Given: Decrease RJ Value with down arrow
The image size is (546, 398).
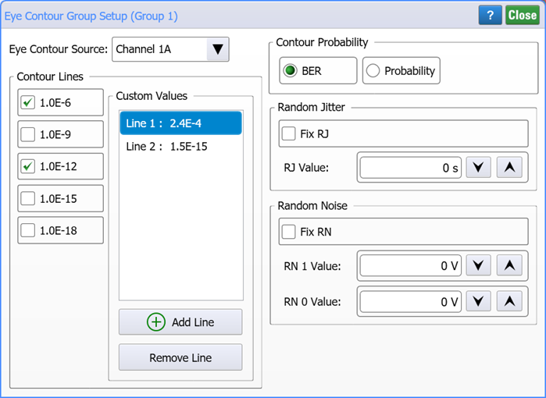Looking at the screenshot, I should point(479,167).
